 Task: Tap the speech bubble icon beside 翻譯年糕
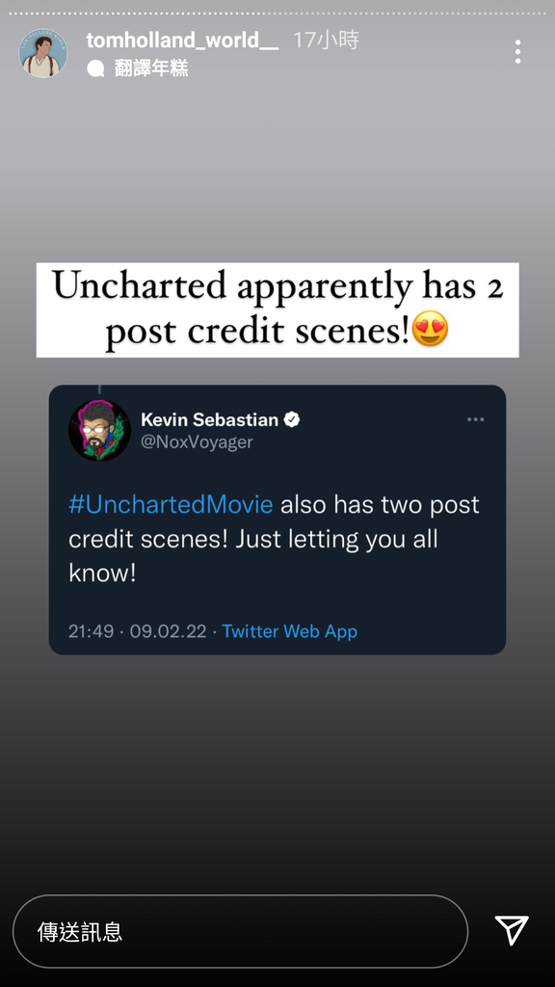point(95,68)
